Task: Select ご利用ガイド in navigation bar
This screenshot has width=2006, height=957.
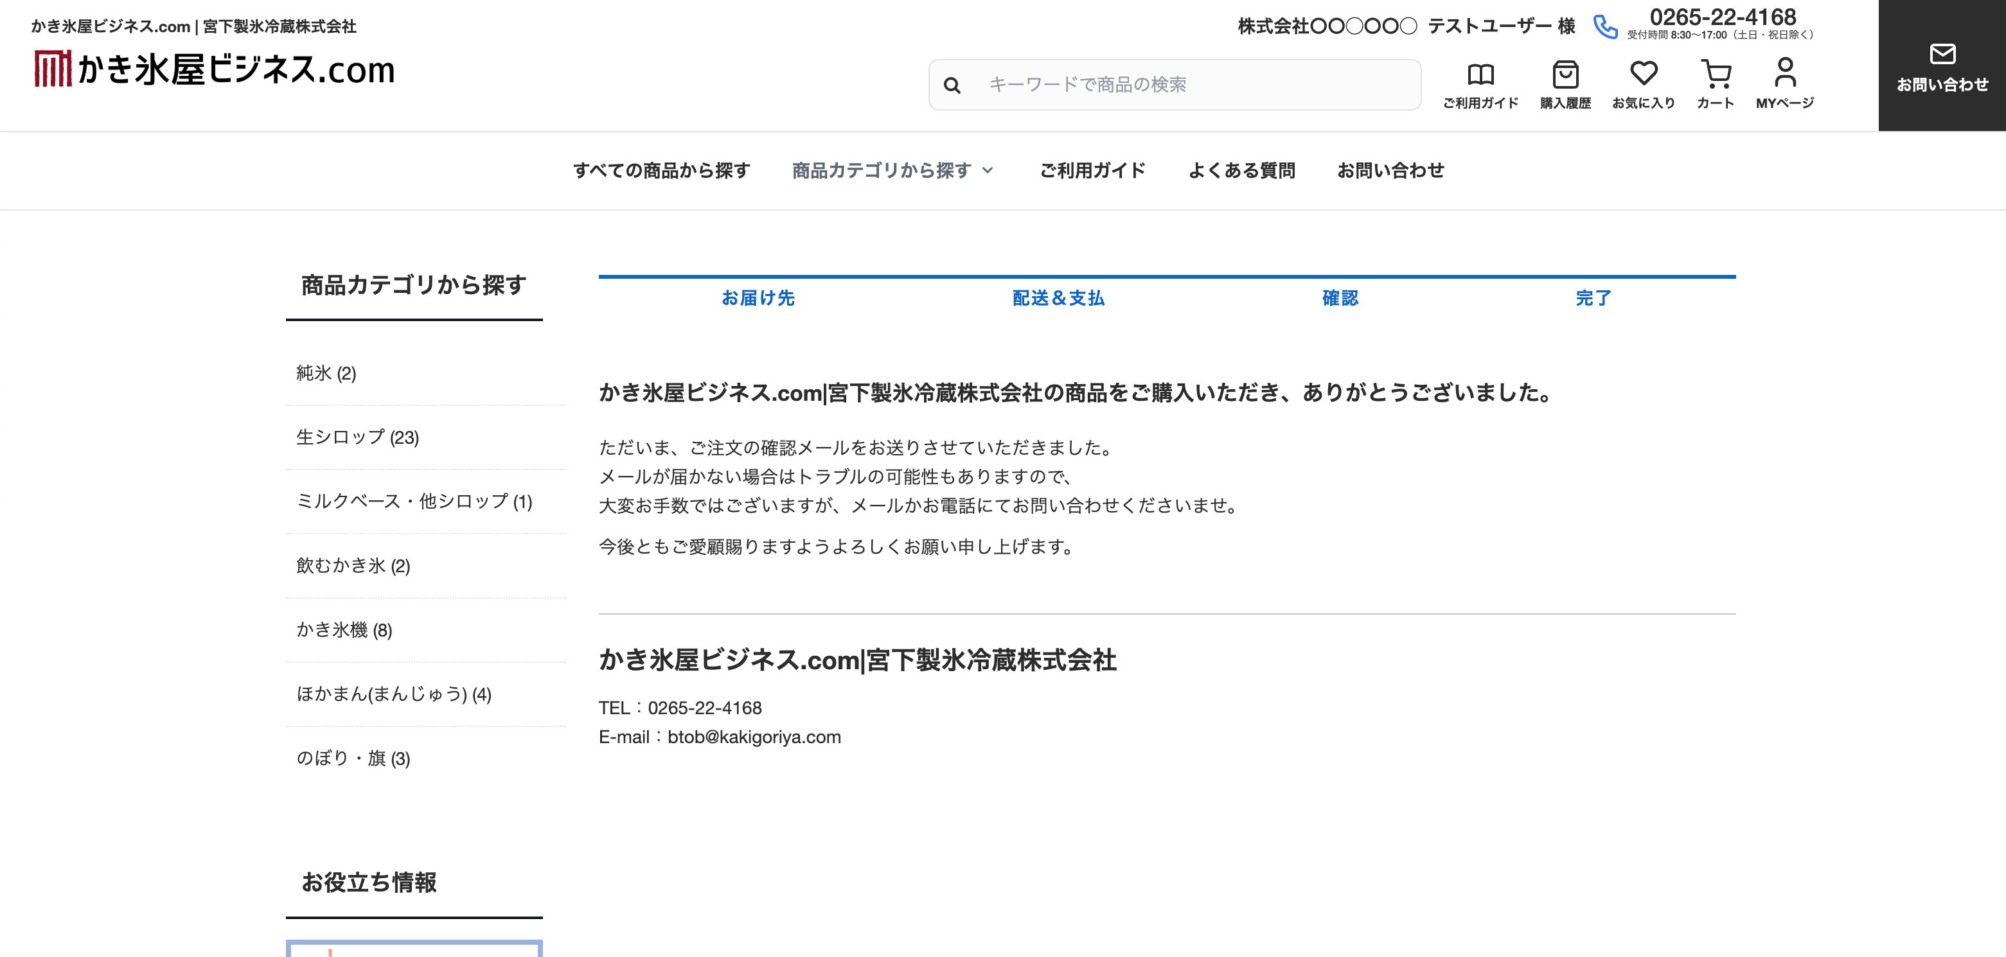Action: point(1092,171)
